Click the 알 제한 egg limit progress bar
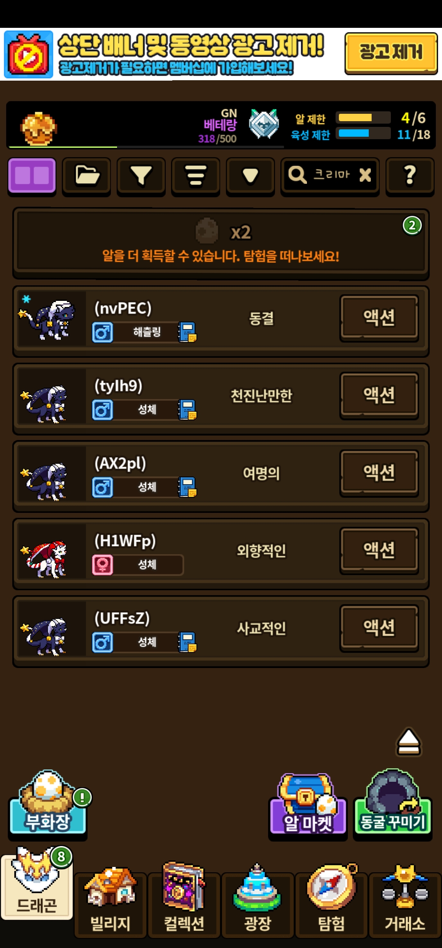The width and height of the screenshot is (442, 948). coord(363,118)
